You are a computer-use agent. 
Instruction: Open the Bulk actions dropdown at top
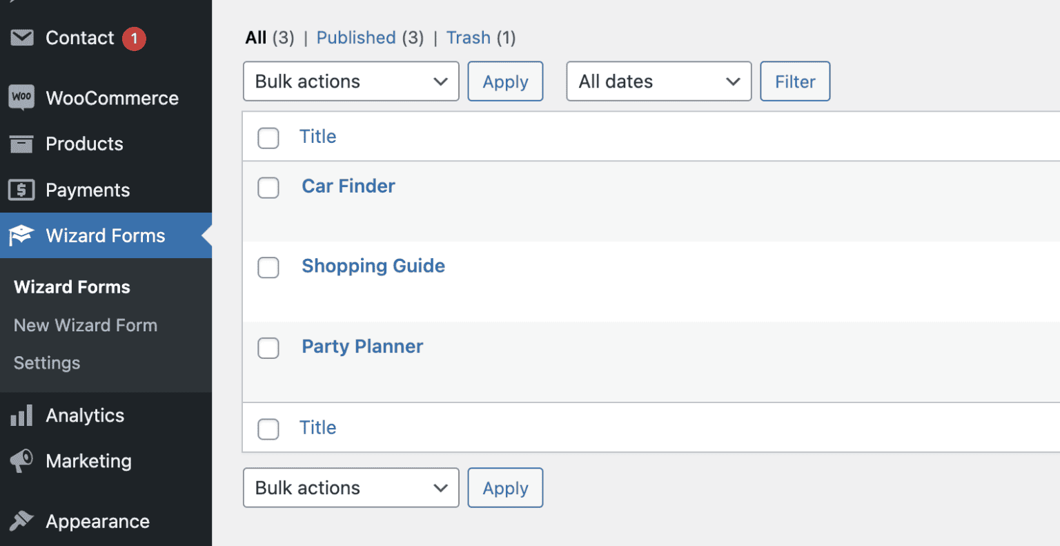(x=351, y=81)
